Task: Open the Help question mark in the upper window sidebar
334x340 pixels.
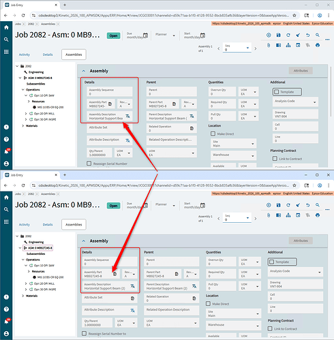Action: [6, 139]
